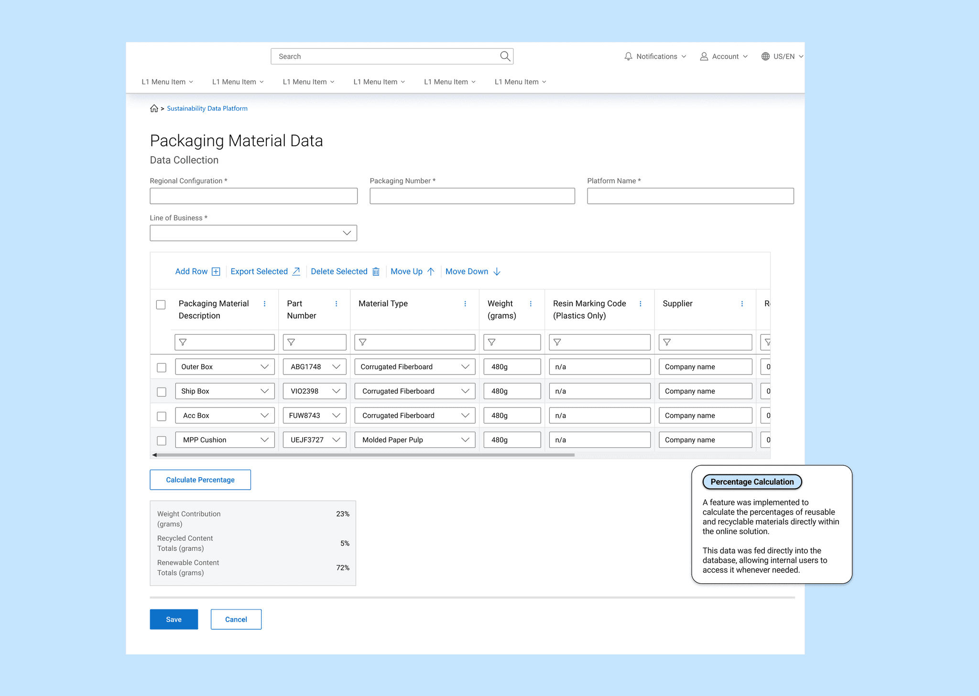Toggle the select-all header checkbox

(x=161, y=305)
